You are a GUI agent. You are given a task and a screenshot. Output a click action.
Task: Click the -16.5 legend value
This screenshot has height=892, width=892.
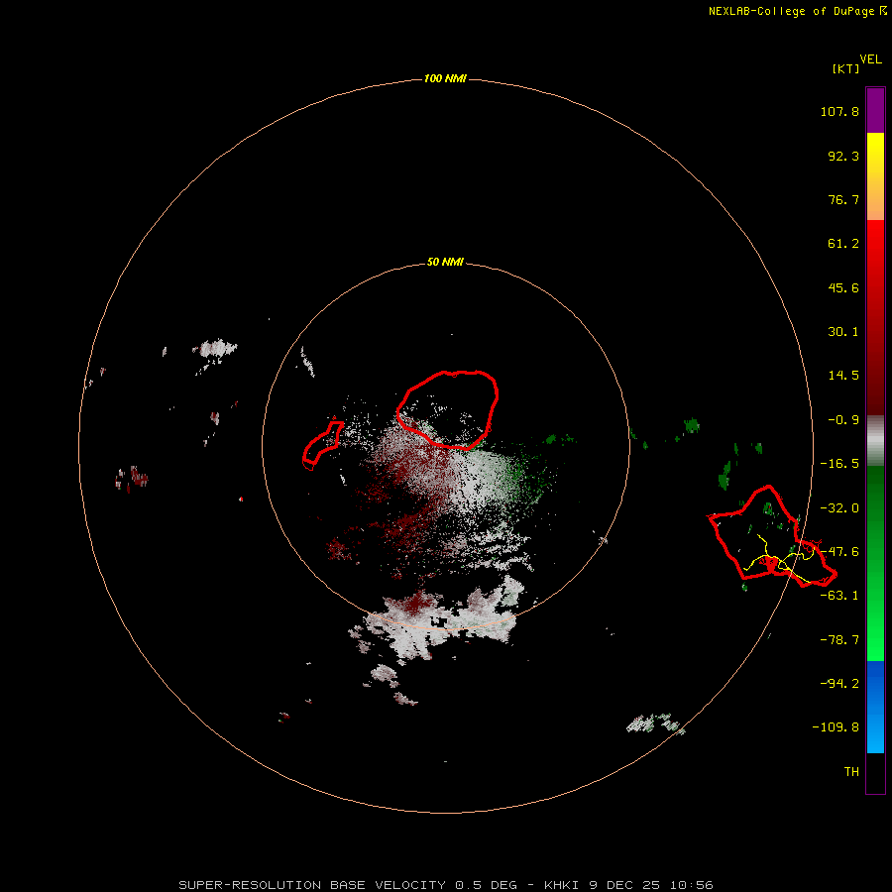839,464
